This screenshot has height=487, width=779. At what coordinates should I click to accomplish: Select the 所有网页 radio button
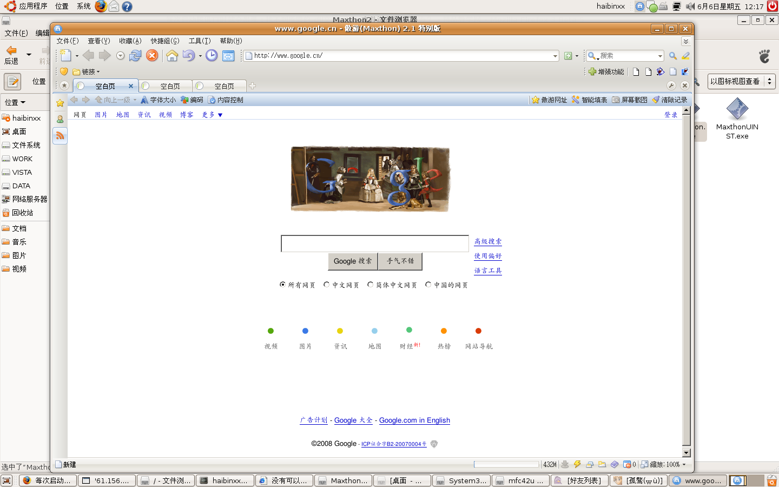click(x=282, y=285)
